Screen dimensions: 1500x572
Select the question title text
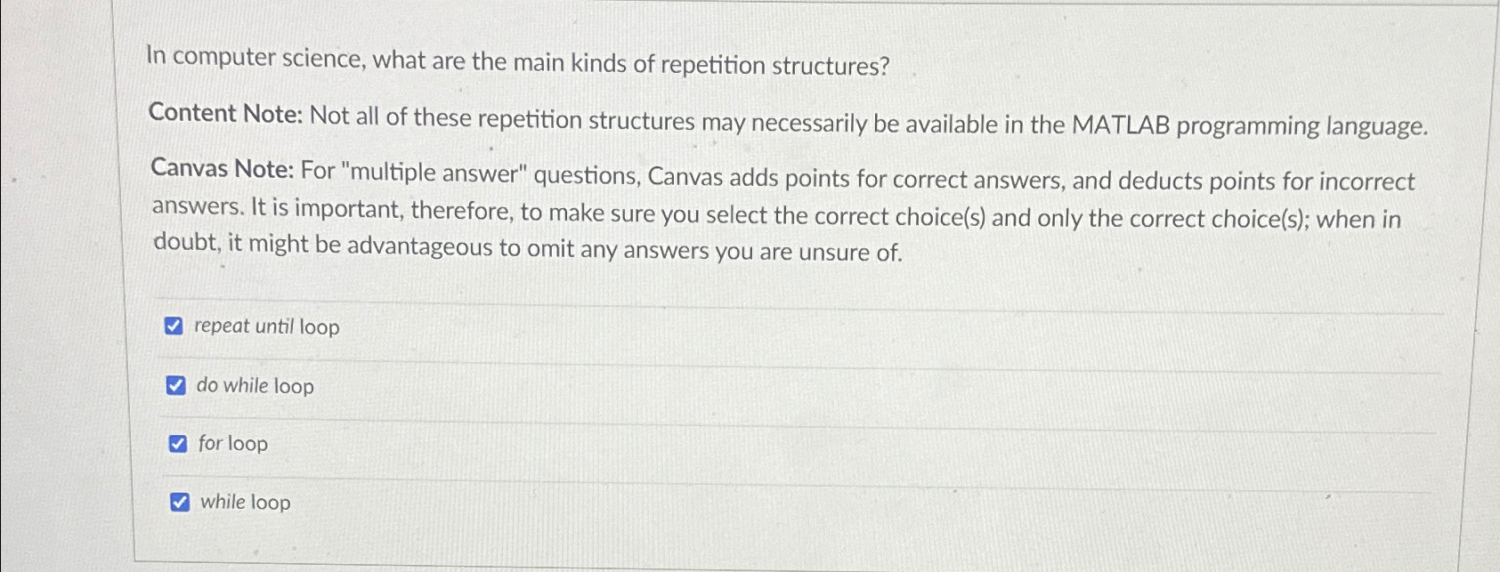tap(516, 62)
